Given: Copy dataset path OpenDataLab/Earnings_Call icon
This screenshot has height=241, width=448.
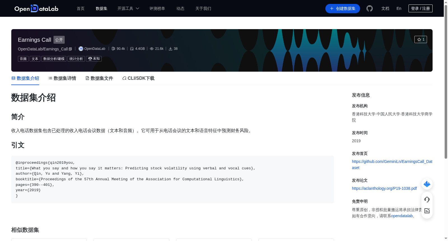Looking at the screenshot, I should point(70,49).
